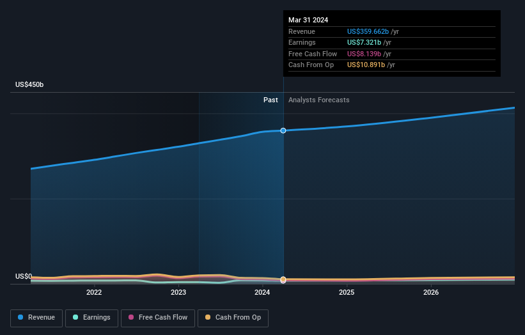This screenshot has width=525, height=335.
Task: Click the 2026 x-axis label
Action: coord(431,292)
